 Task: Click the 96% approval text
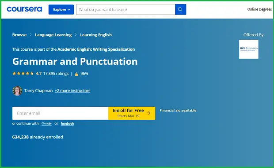pyautogui.click(x=84, y=74)
